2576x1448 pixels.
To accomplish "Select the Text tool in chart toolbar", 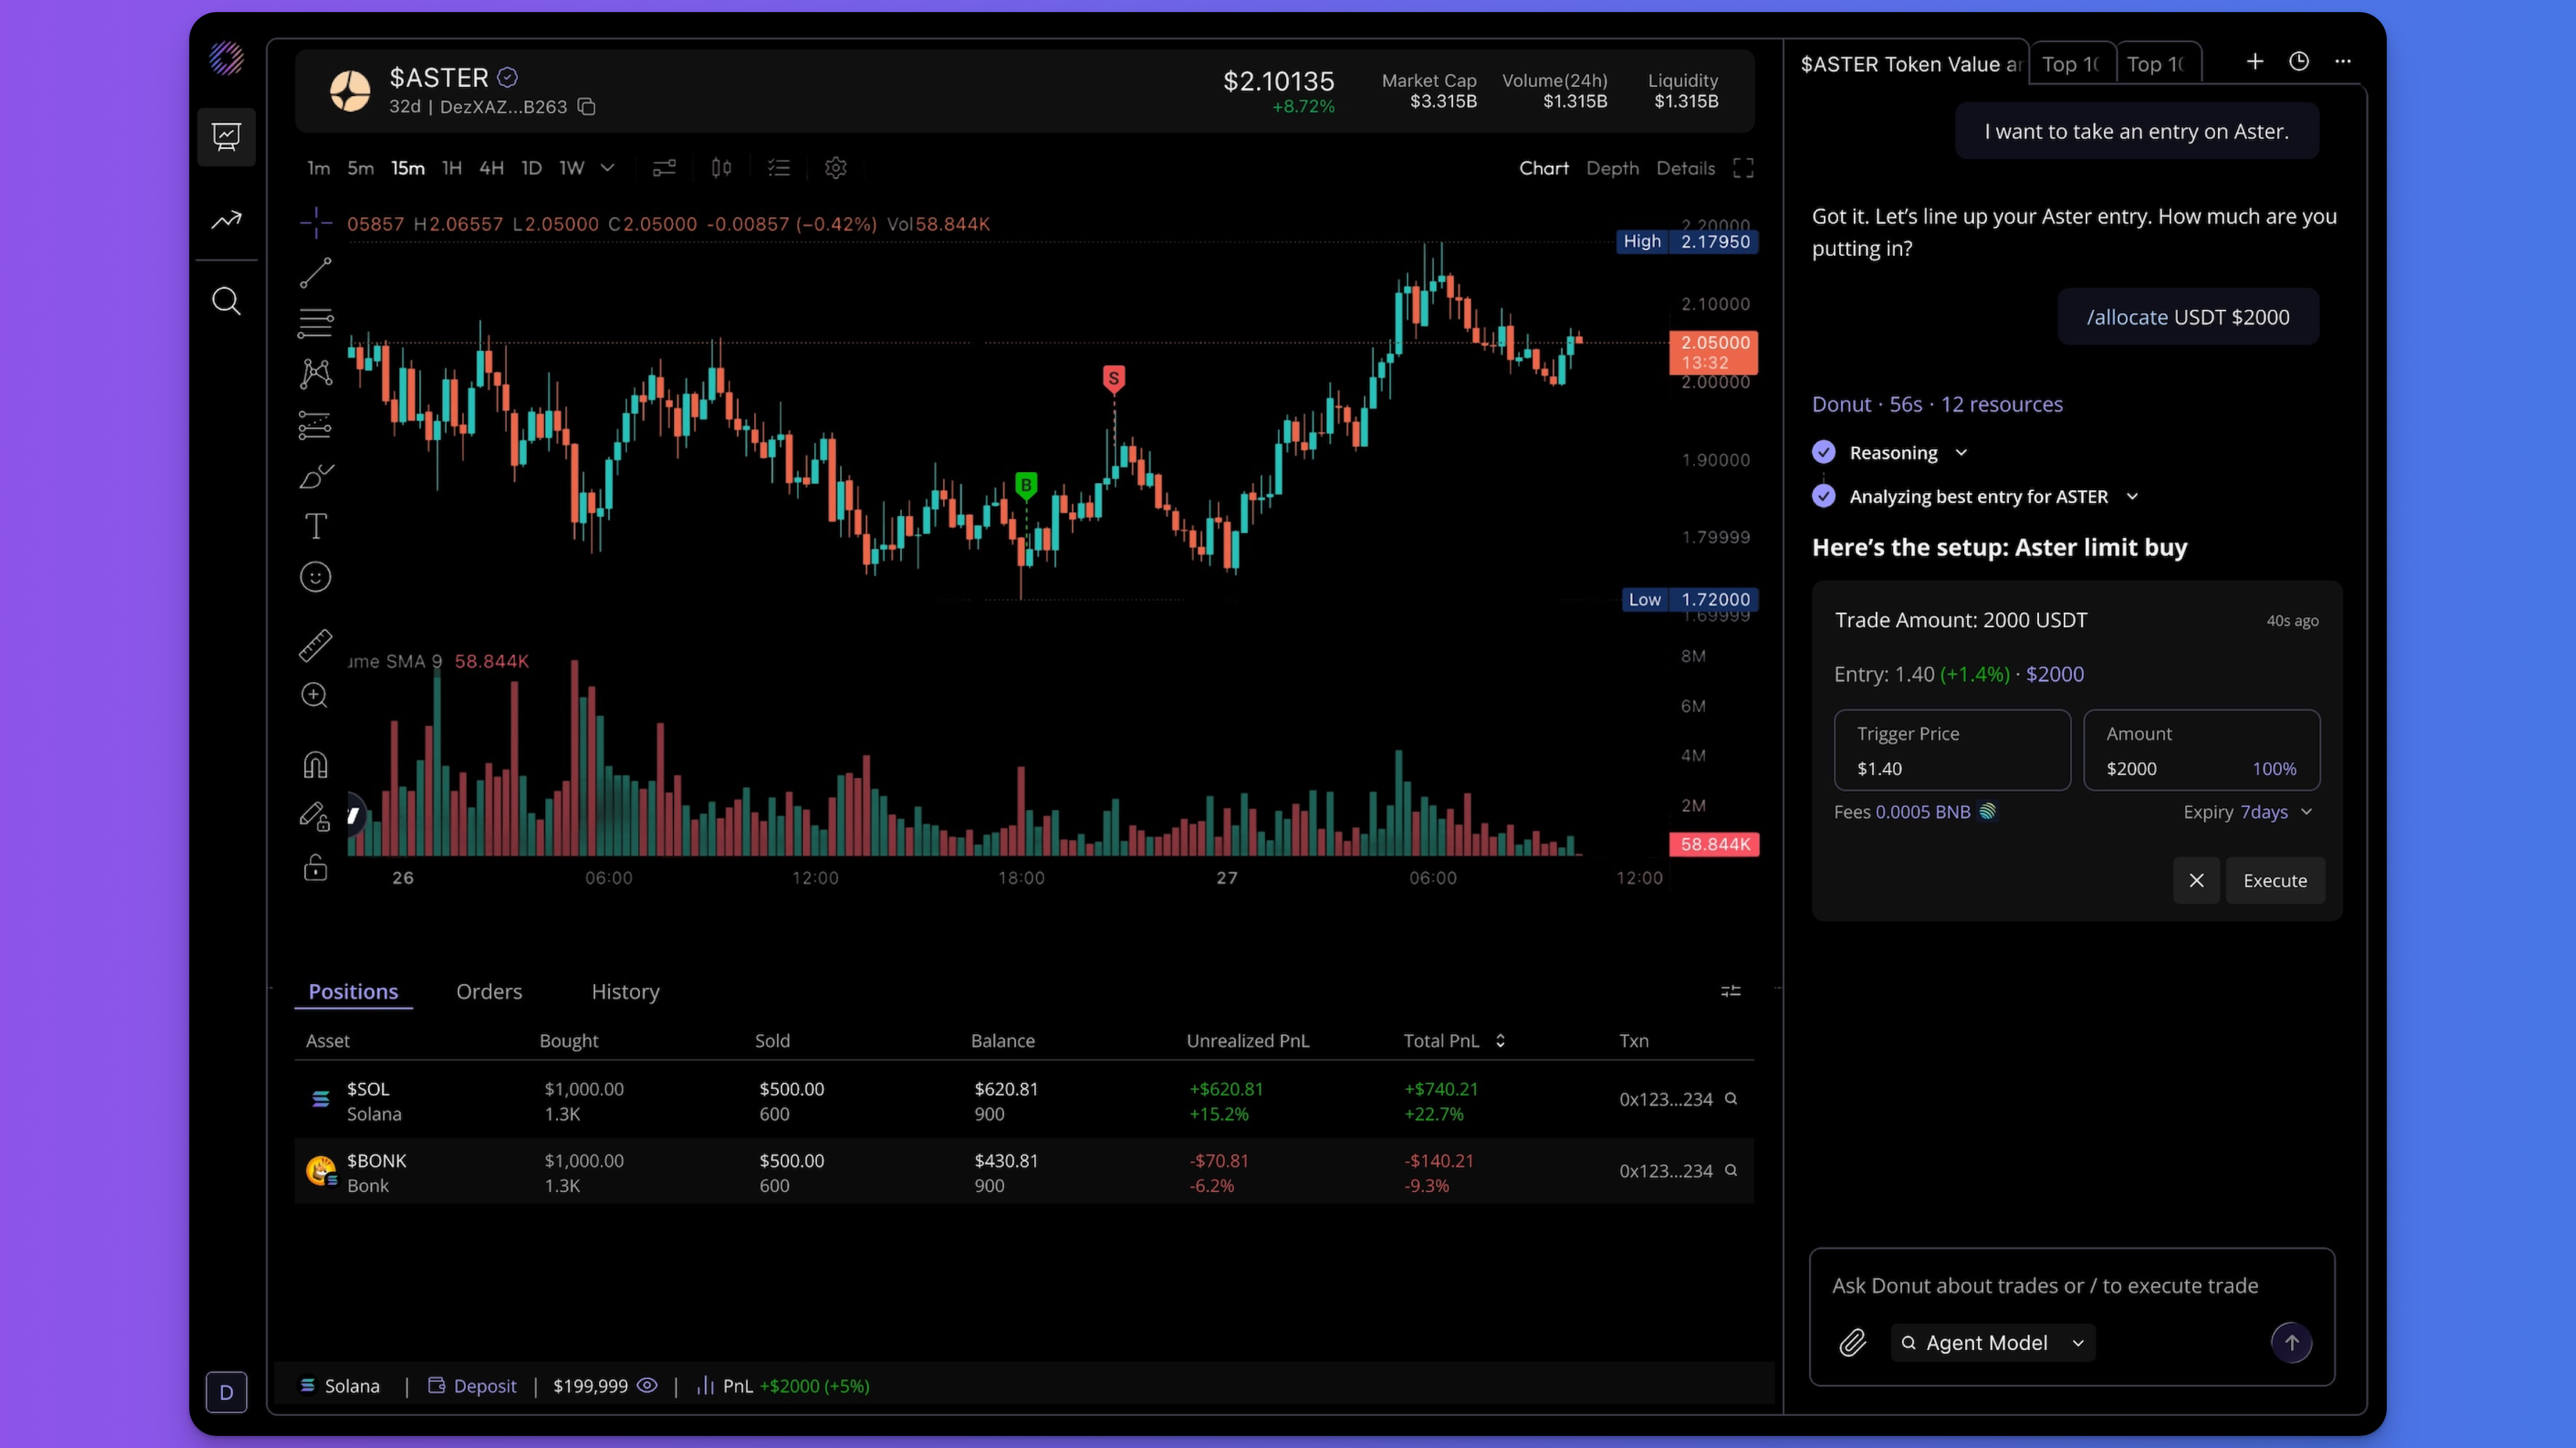I will (x=315, y=526).
